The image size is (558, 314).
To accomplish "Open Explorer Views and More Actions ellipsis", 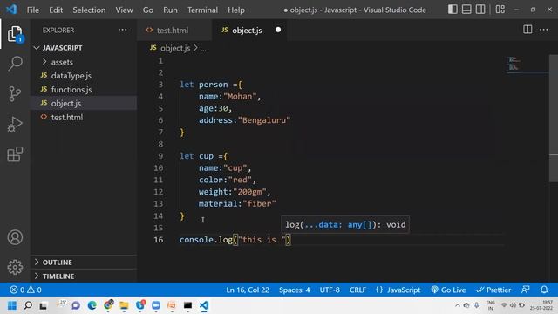I will click(122, 30).
